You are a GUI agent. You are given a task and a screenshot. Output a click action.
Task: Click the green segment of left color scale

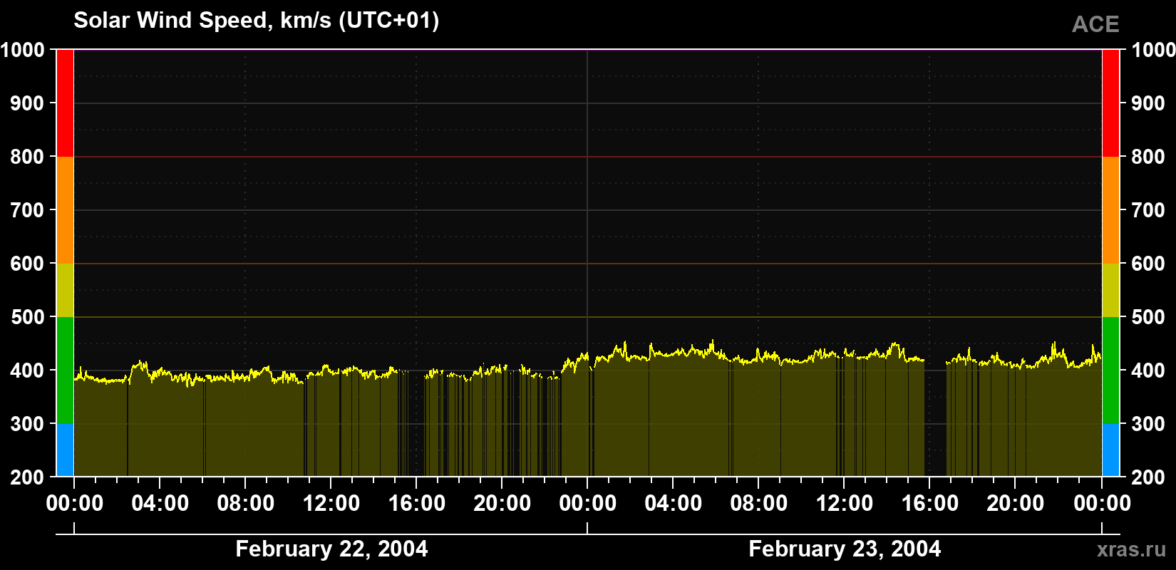[x=65, y=370]
